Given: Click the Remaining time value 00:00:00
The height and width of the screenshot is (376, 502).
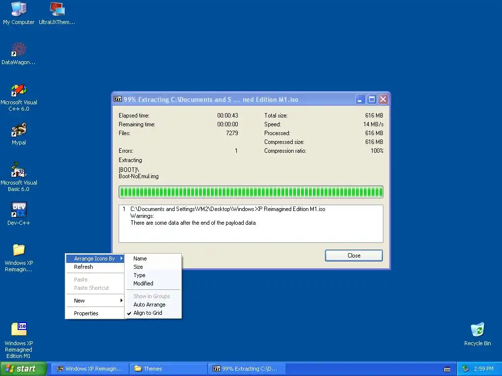Looking at the screenshot, I should [x=227, y=124].
